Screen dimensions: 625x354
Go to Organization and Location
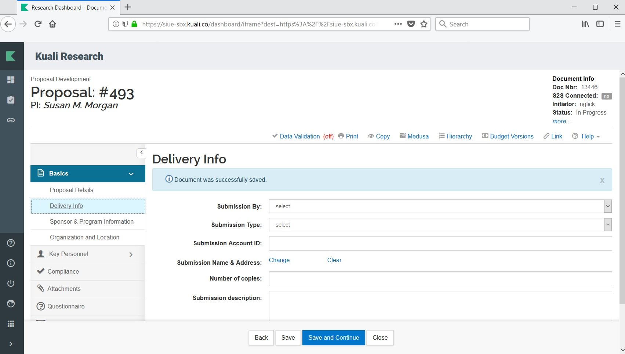pos(84,238)
